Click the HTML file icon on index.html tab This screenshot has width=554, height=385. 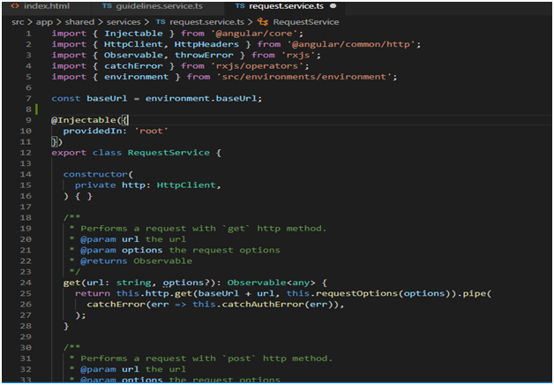point(15,6)
